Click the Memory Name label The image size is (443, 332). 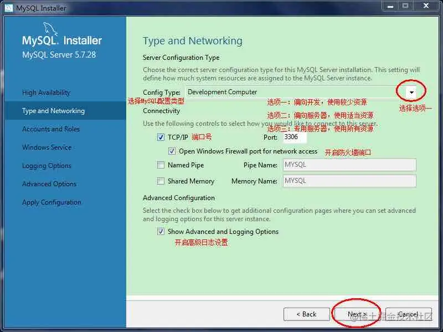(254, 181)
